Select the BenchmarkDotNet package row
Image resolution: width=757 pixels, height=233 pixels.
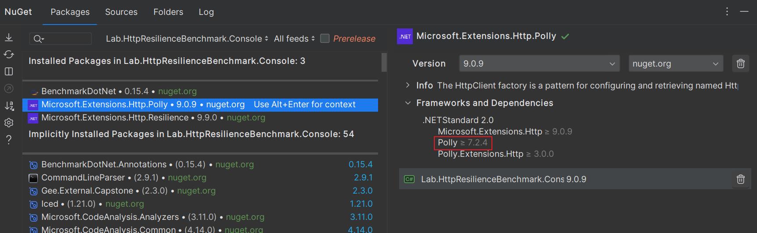119,91
